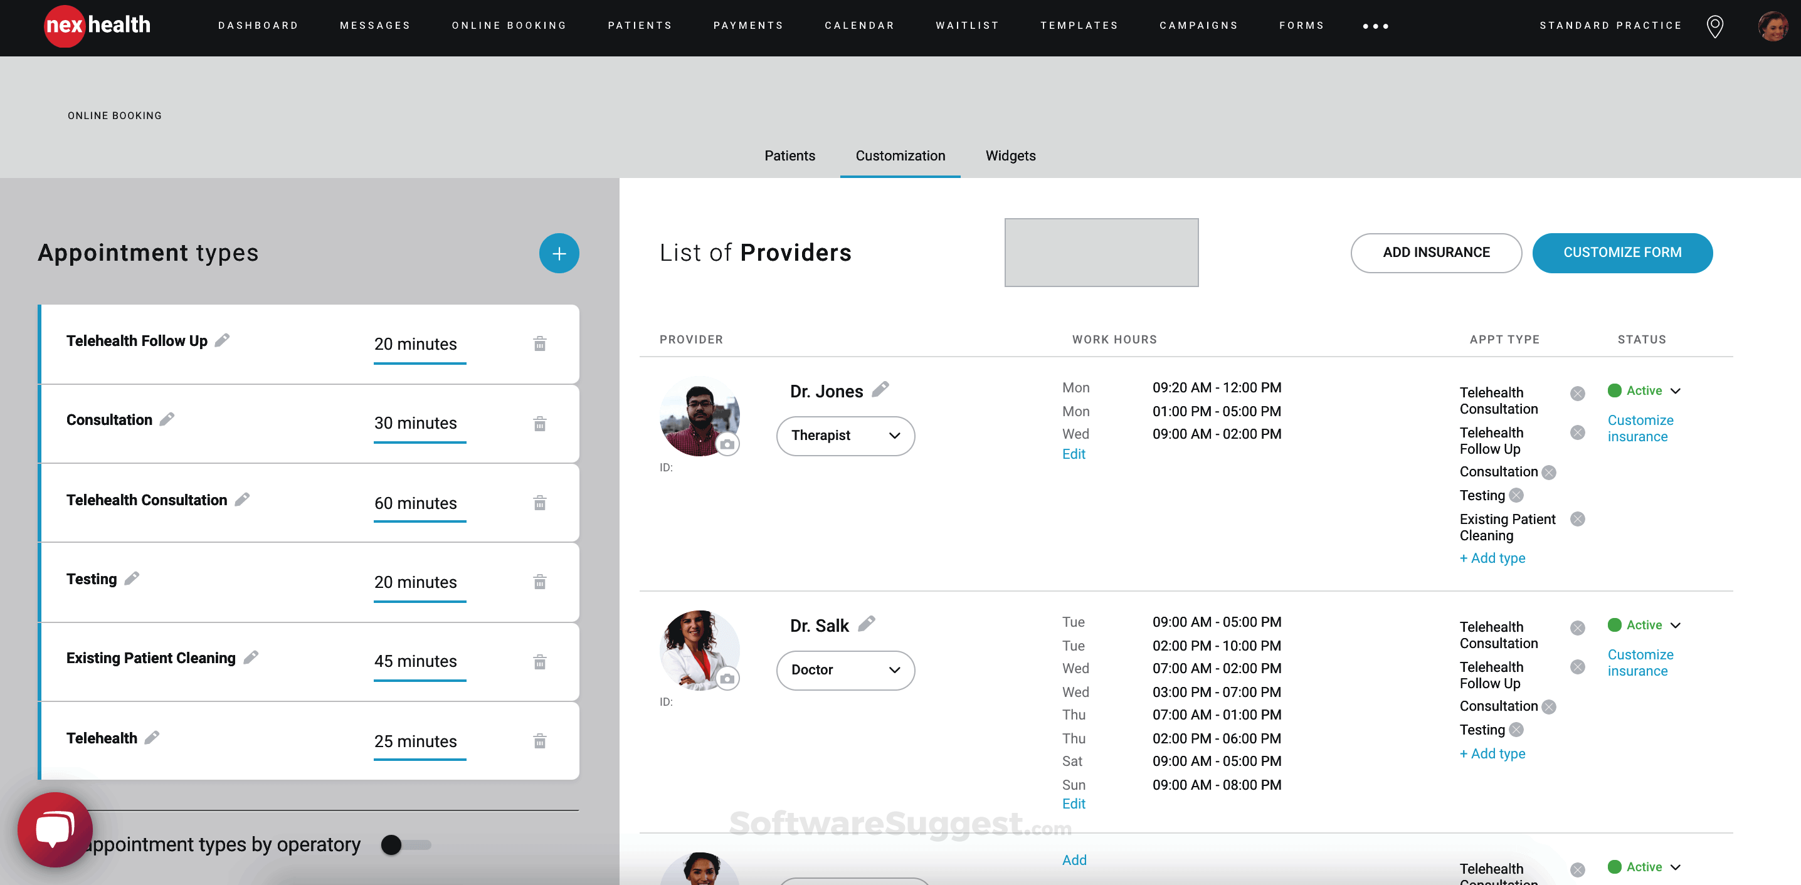Click the search input field in providers list
1801x885 pixels.
click(x=1101, y=253)
